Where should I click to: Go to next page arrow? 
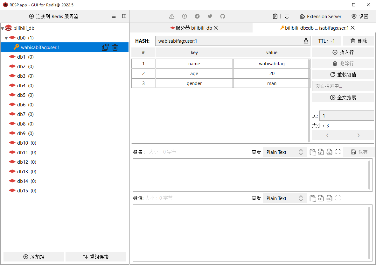pyautogui.click(x=359, y=135)
